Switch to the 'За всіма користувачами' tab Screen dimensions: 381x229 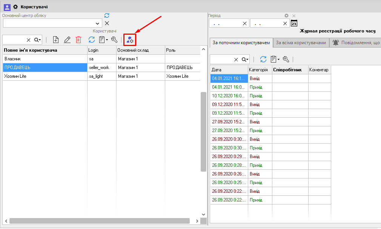[301, 43]
